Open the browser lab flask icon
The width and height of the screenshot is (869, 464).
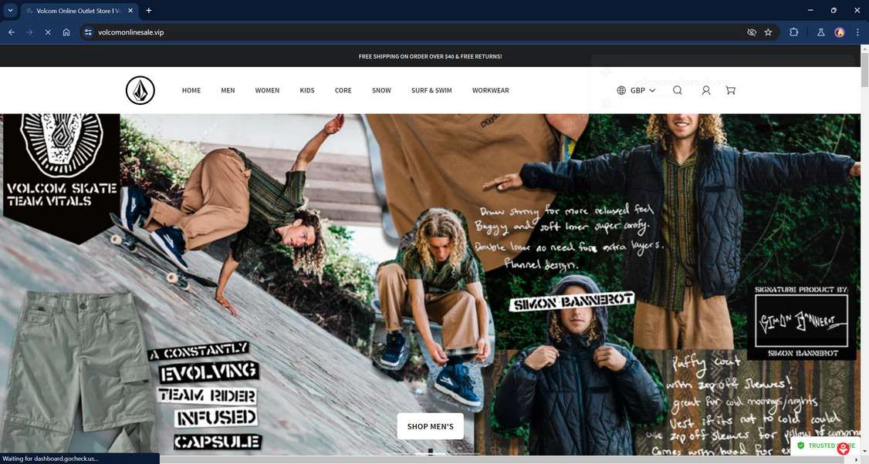(820, 32)
